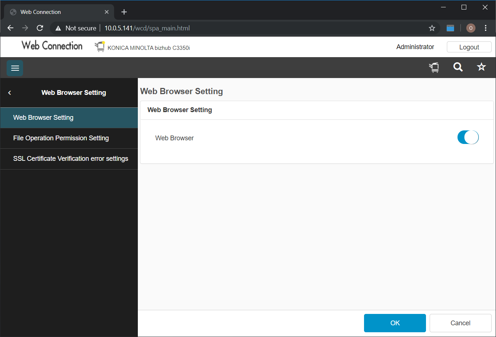
Task: Go back to previous browser page
Action: 10,28
